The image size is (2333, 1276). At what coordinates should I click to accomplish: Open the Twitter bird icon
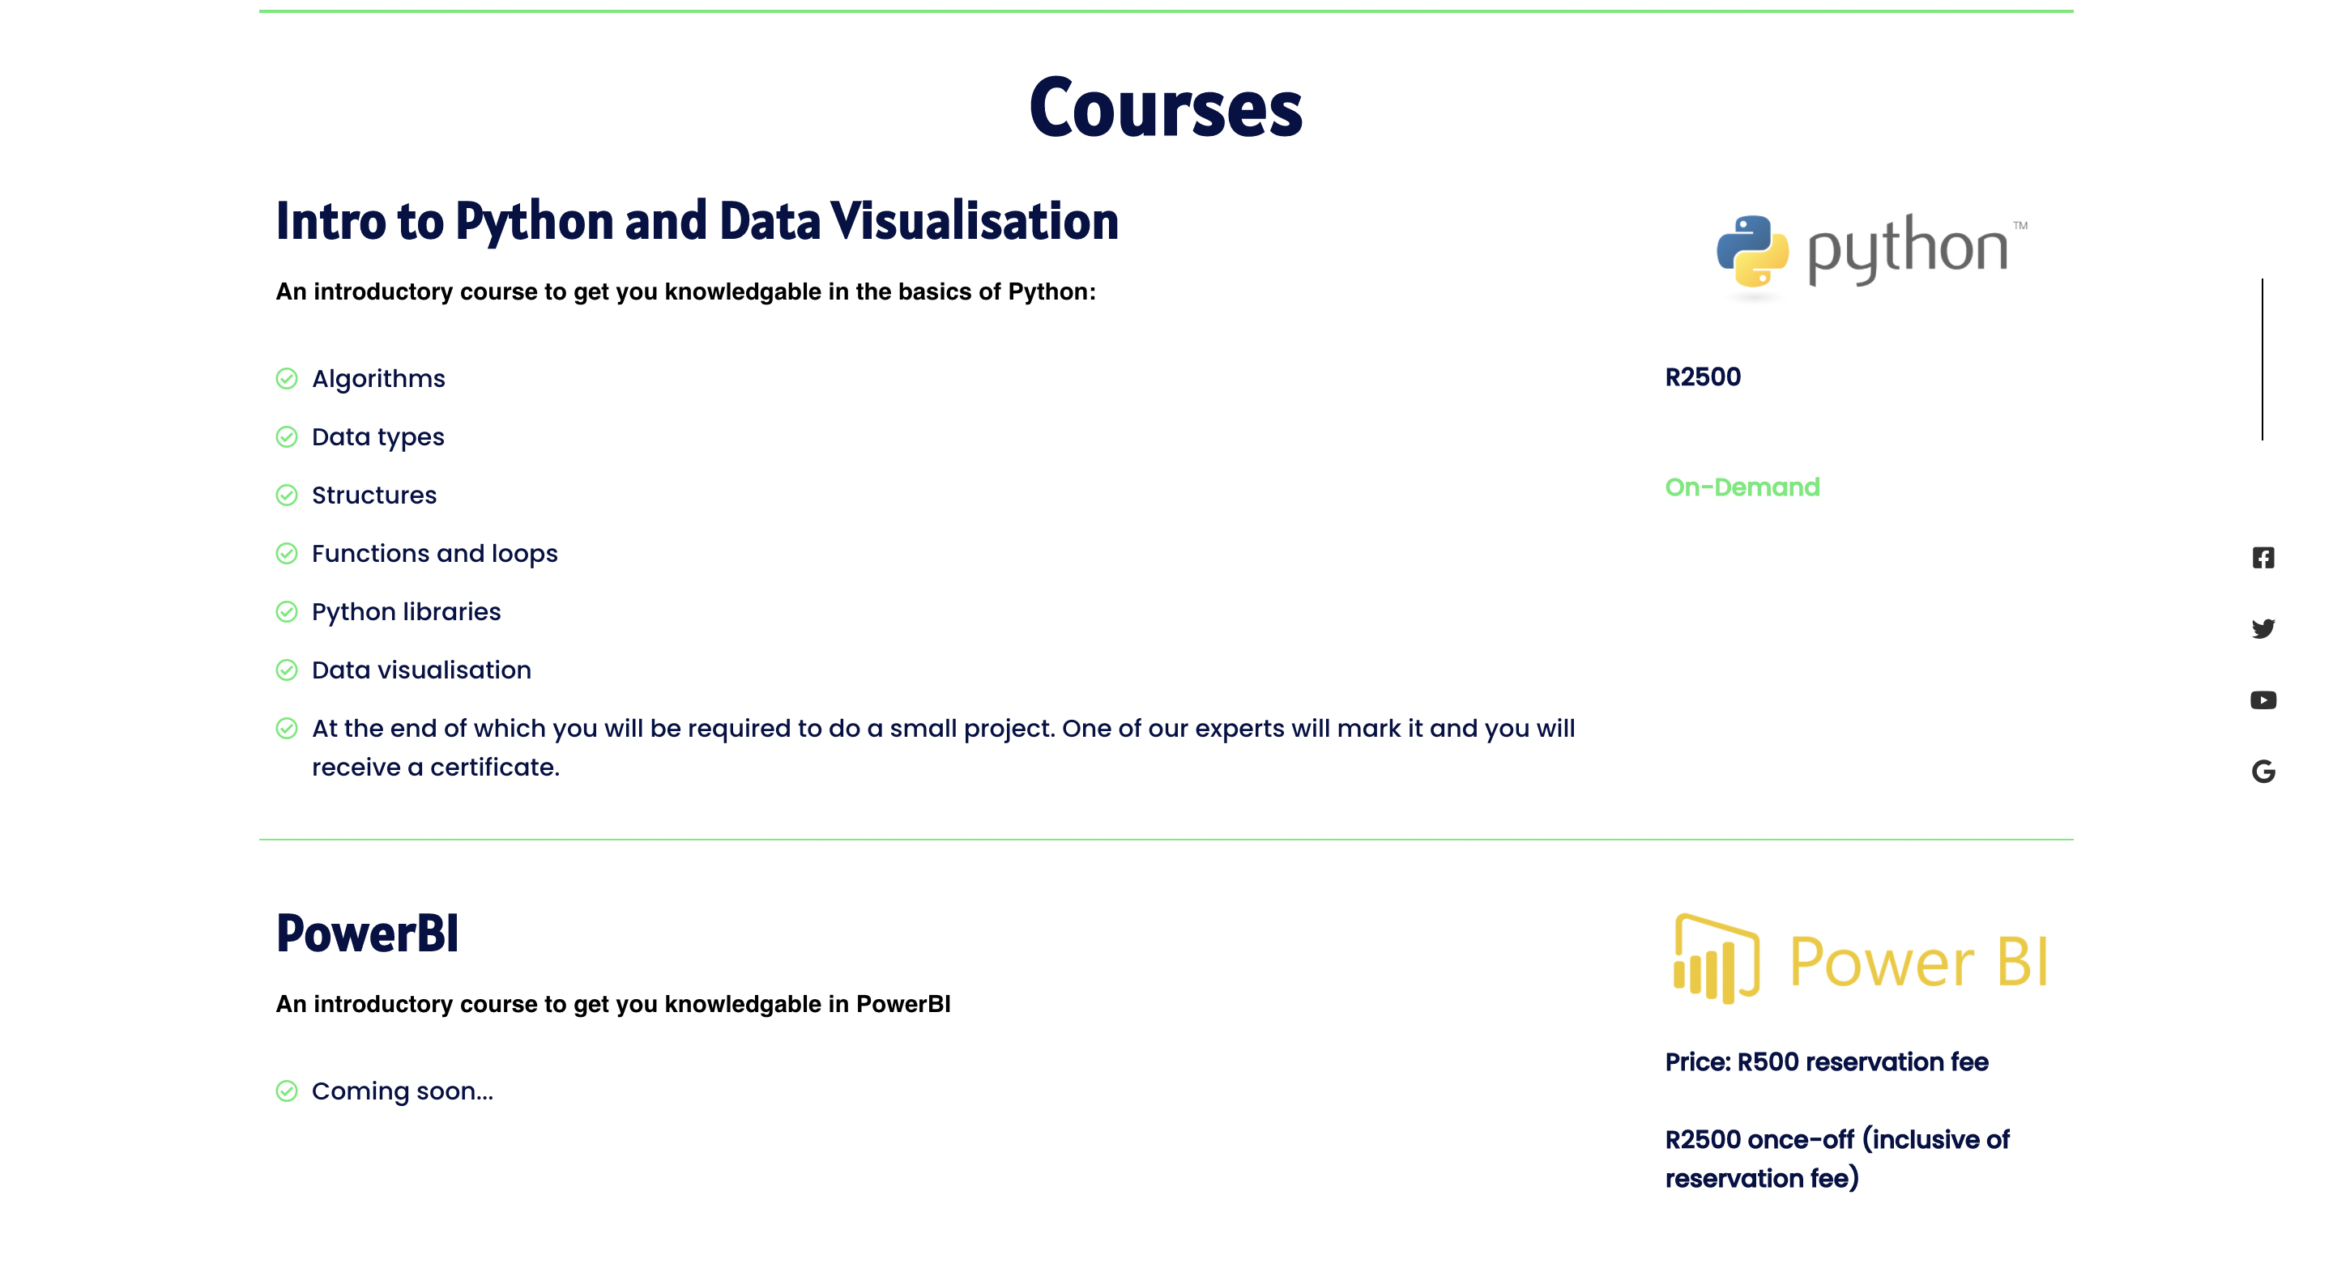[x=2263, y=628]
